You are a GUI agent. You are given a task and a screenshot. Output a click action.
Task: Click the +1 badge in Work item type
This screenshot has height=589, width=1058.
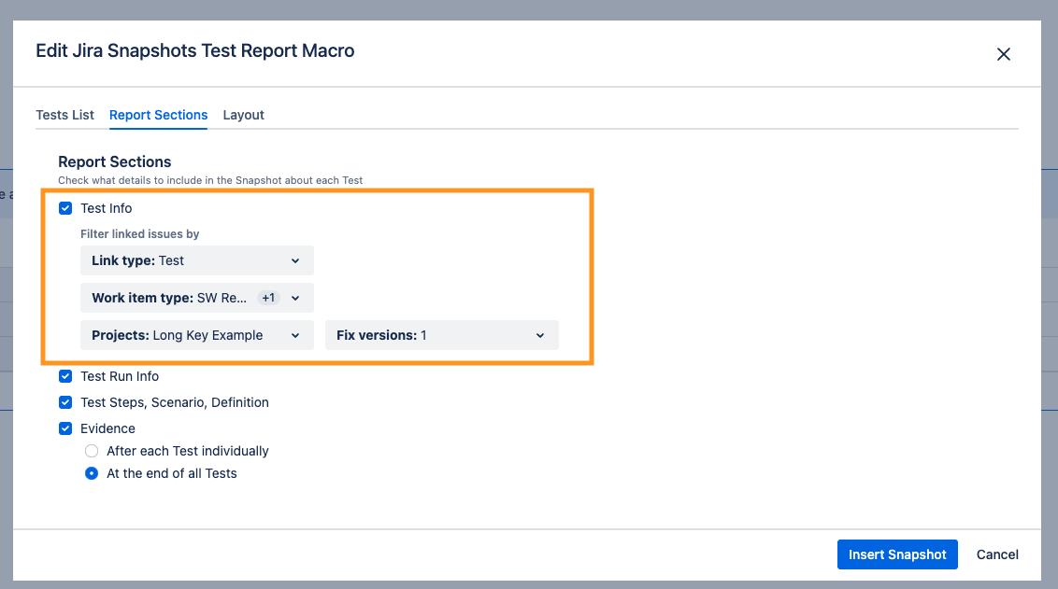[x=268, y=298]
